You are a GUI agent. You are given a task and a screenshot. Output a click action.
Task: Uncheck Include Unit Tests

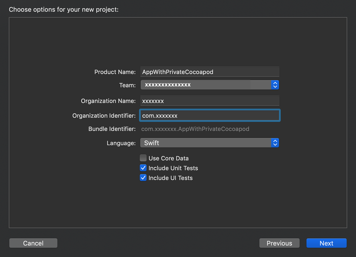pos(143,168)
